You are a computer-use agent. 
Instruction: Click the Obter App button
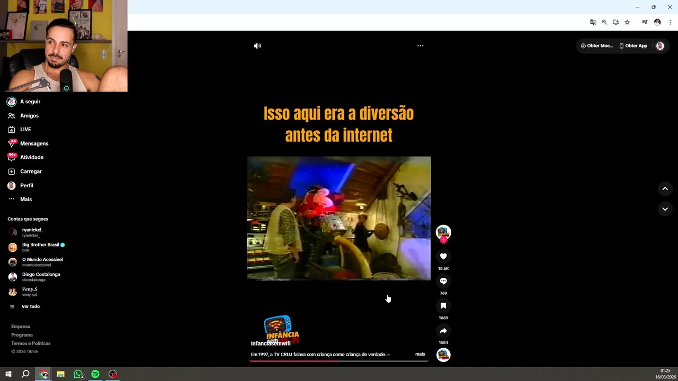(634, 46)
